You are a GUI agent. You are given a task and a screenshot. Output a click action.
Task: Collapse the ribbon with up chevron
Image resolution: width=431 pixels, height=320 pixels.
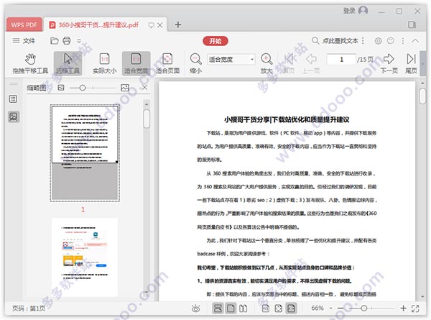(x=415, y=41)
